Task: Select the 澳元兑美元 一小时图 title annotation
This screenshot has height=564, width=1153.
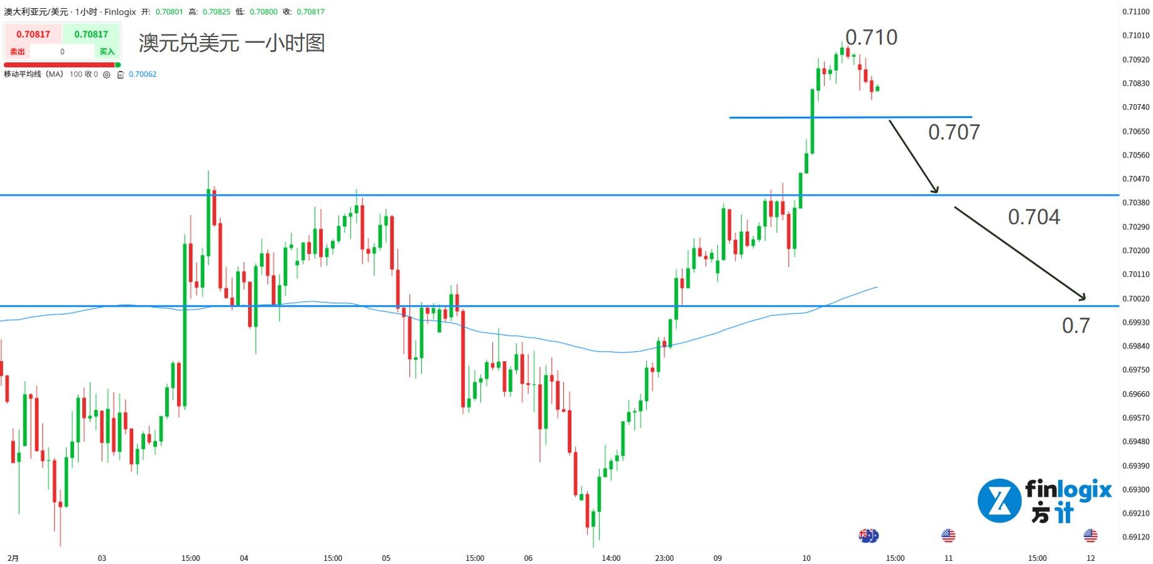Action: coord(231,43)
